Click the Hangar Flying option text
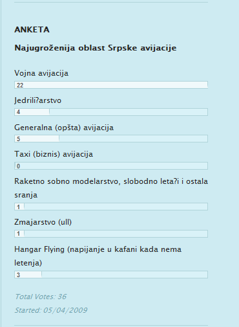This screenshot has height=327, width=239. tap(98, 256)
